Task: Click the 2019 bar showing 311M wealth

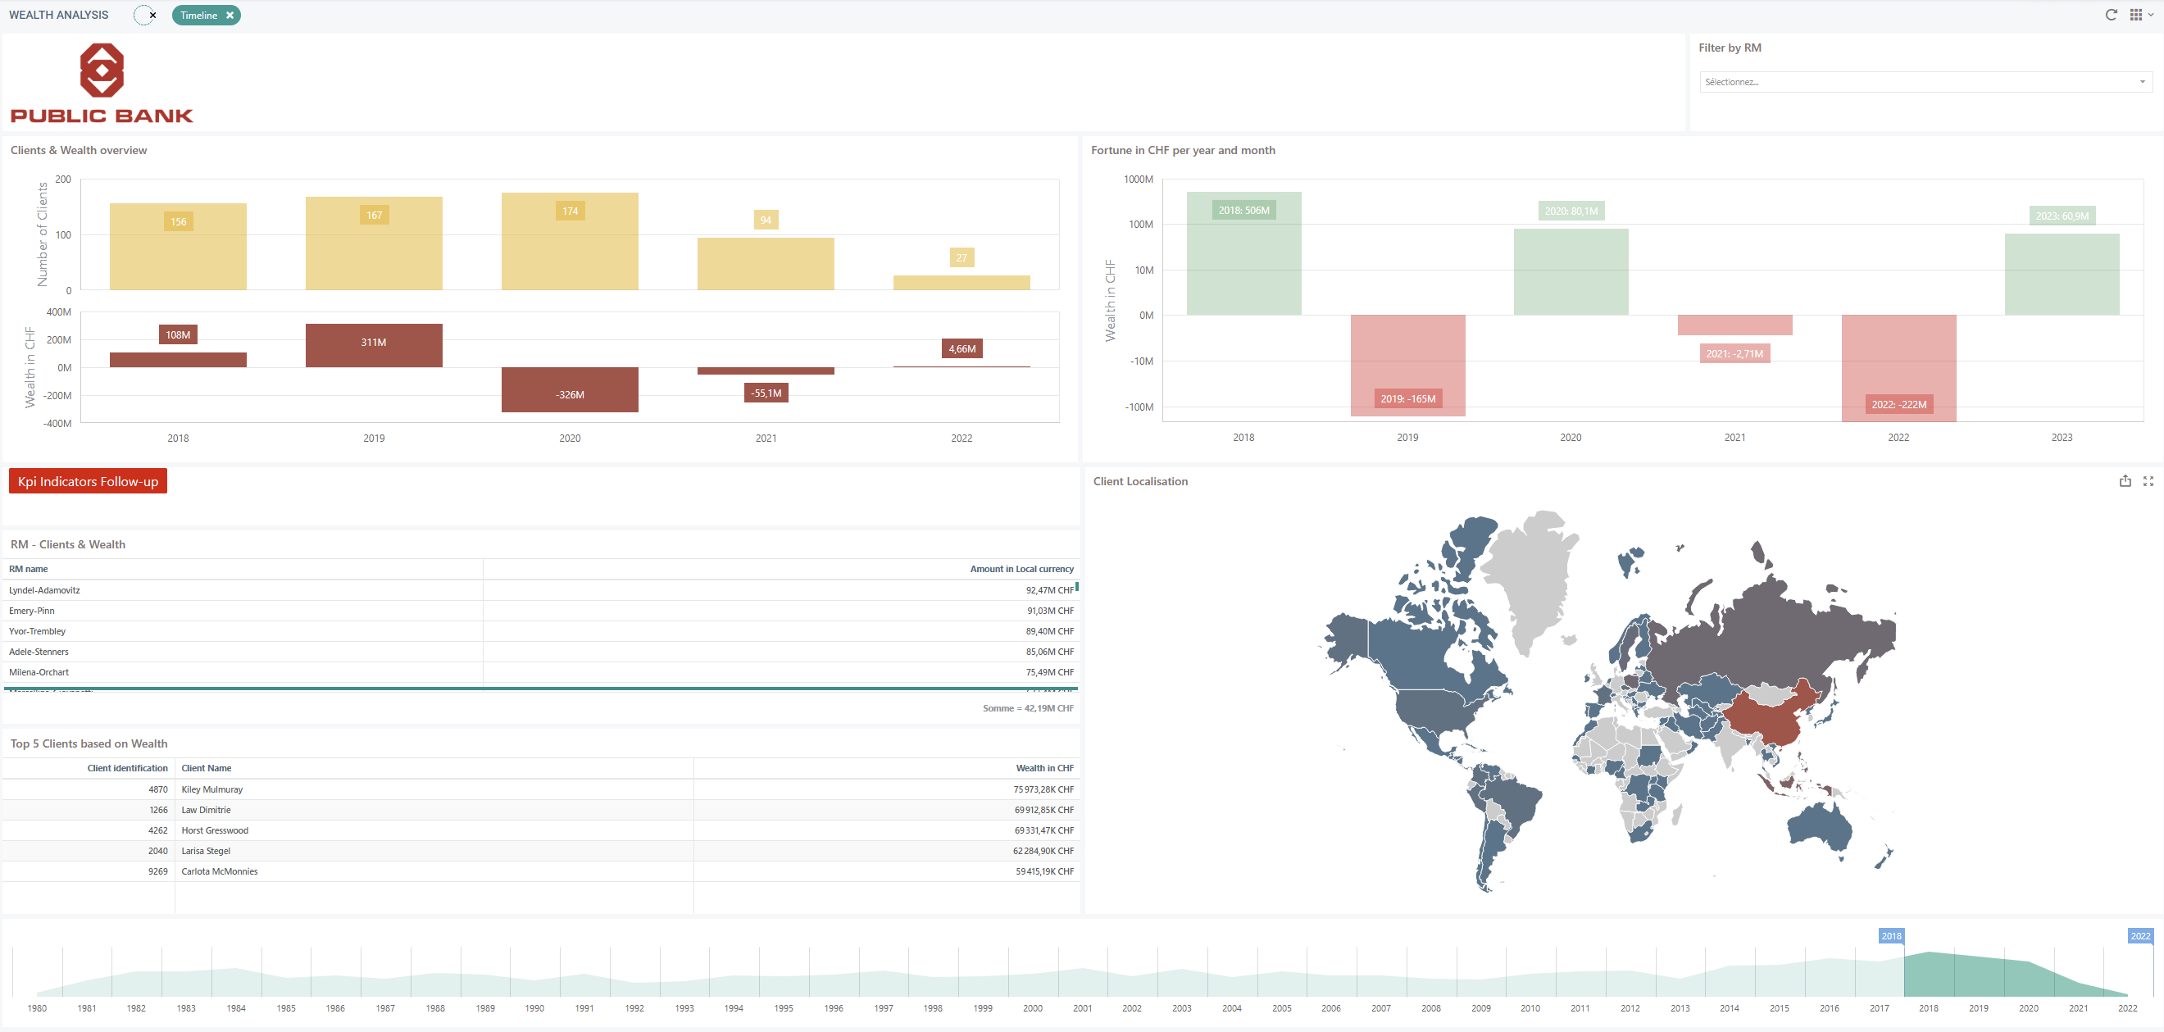Action: pyautogui.click(x=374, y=345)
